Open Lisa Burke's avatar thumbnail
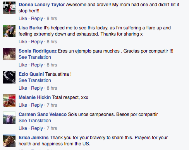 tap(9, 31)
